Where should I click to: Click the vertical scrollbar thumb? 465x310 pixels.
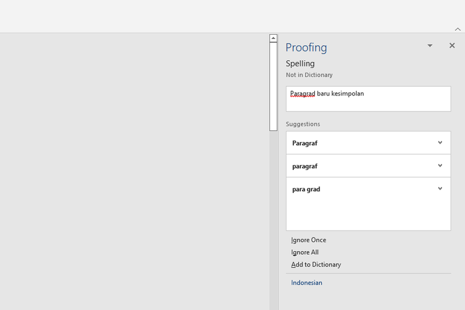(x=273, y=86)
